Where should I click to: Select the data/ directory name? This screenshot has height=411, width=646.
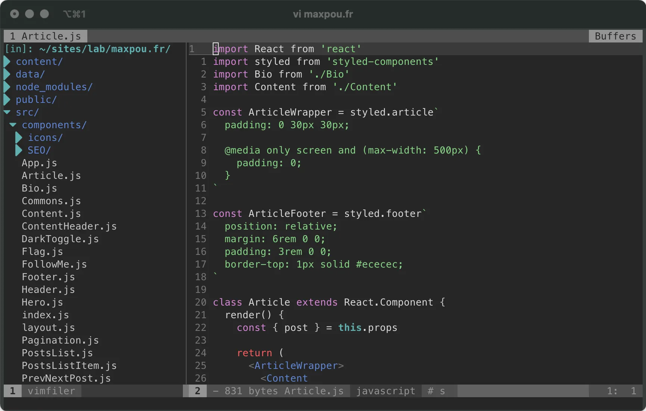pyautogui.click(x=30, y=74)
